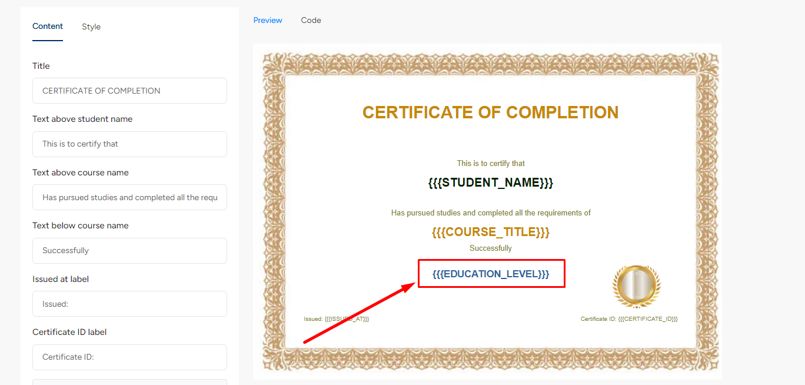Click the Certificate ID: {{{CERTIFICATE_ID}}} text
Image resolution: width=805 pixels, height=385 pixels.
tap(629, 319)
